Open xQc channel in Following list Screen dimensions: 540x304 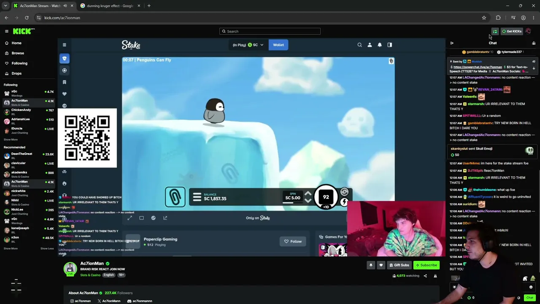tap(29, 93)
